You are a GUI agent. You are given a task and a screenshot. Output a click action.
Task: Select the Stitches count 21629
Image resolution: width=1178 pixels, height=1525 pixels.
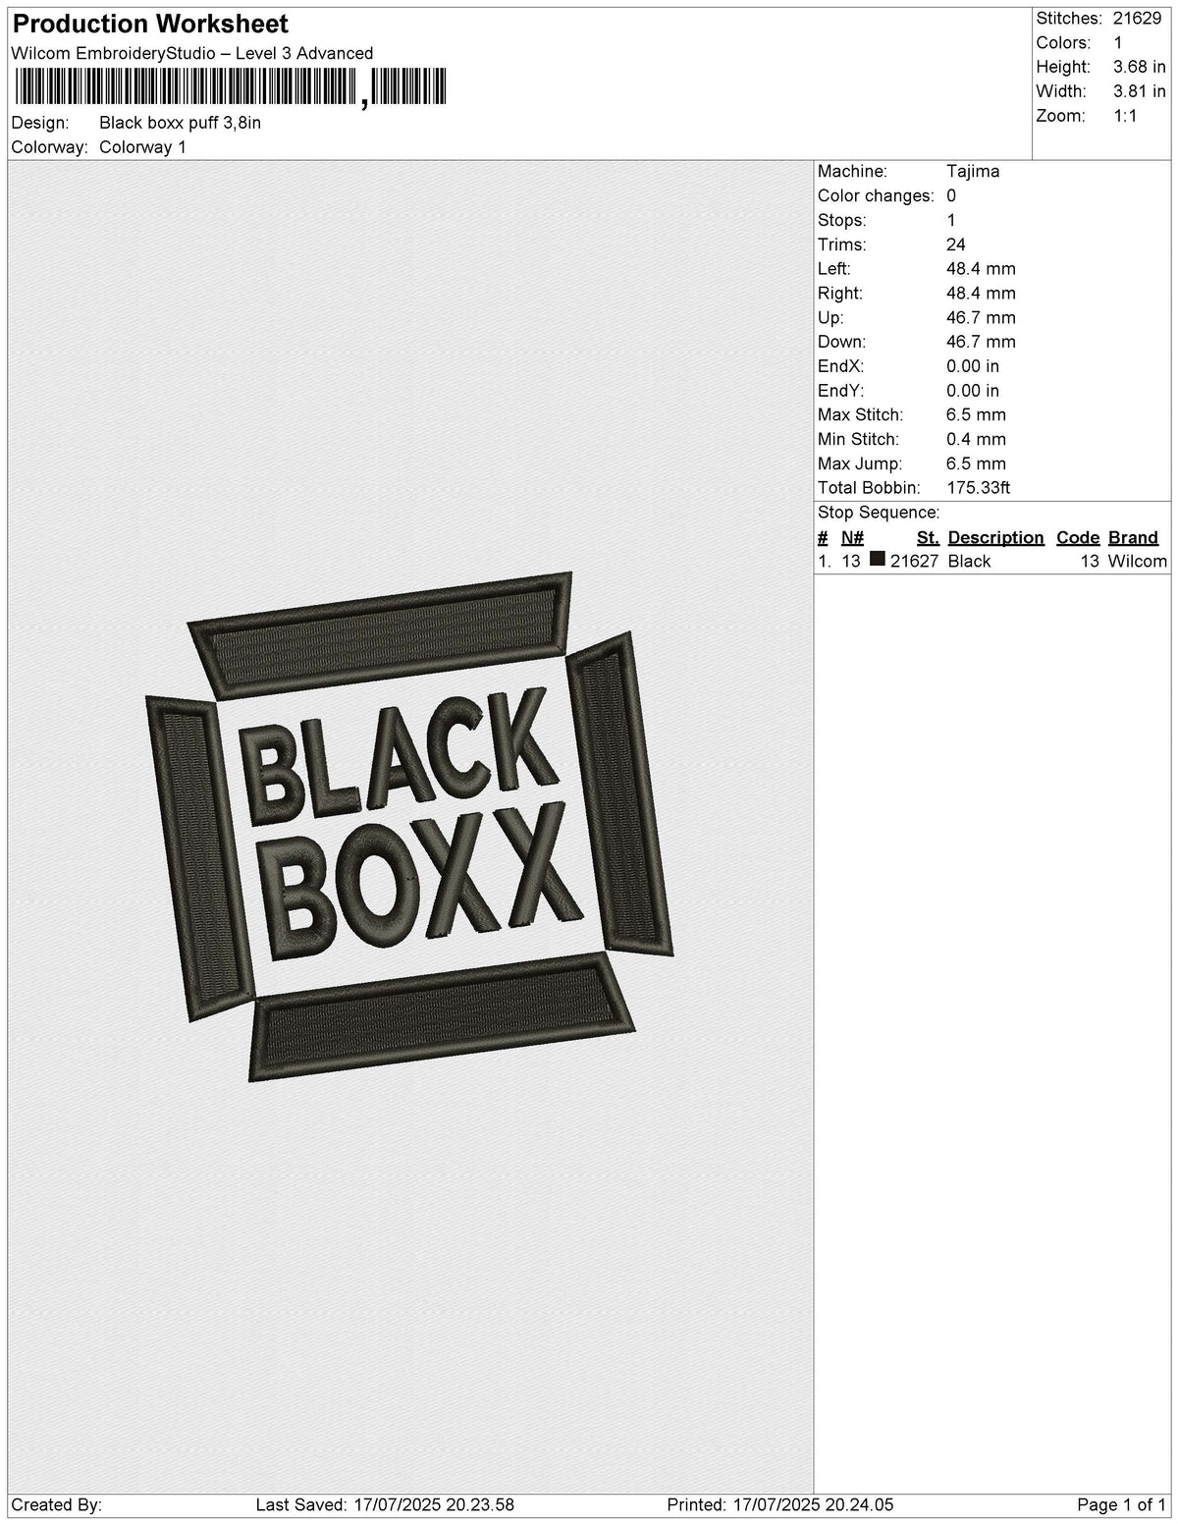[1137, 19]
